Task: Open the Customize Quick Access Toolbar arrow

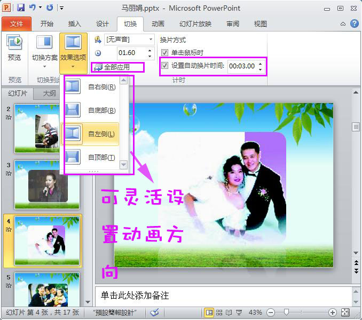Action: 61,8
